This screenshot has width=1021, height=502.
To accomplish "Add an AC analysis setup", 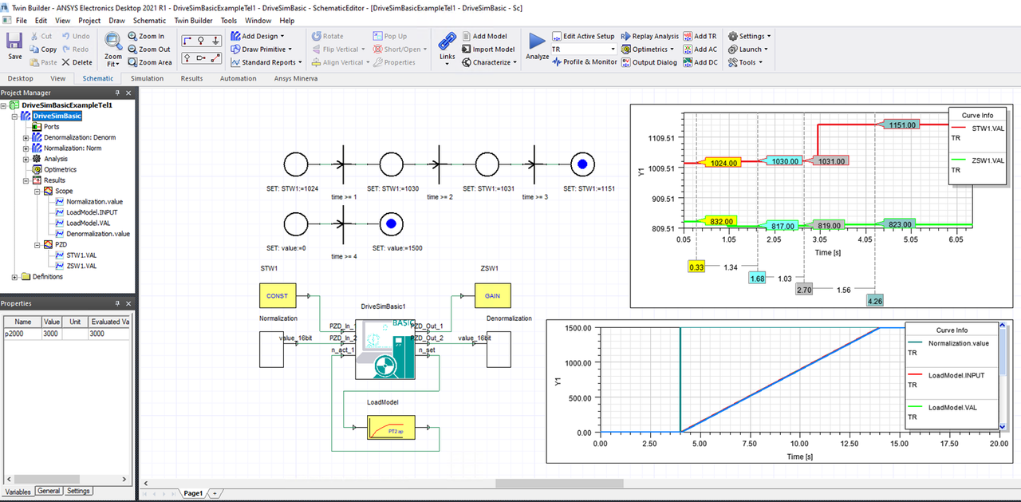I will pos(700,49).
